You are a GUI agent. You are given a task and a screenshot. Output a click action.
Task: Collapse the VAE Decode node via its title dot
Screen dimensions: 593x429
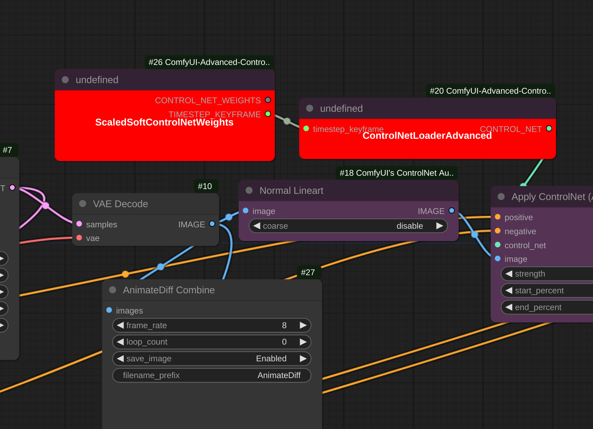[82, 203]
